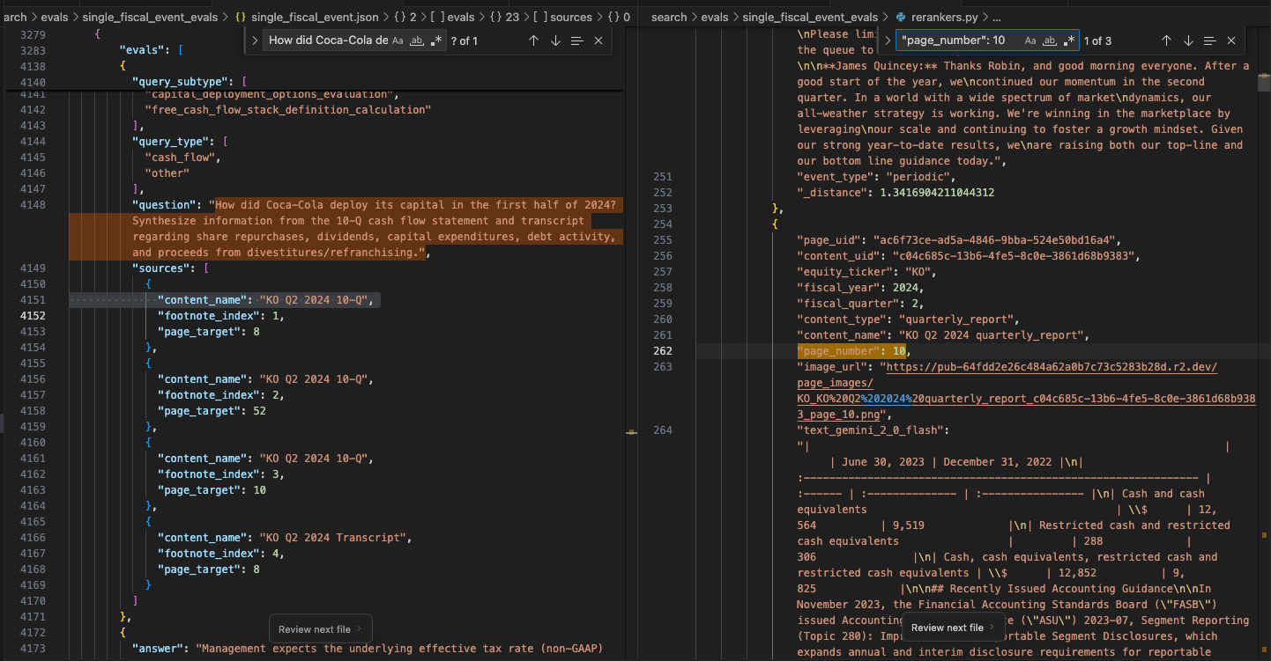Screen dimensions: 1271x661
Task: Click the '? of 1' match count
Action: pyautogui.click(x=465, y=40)
